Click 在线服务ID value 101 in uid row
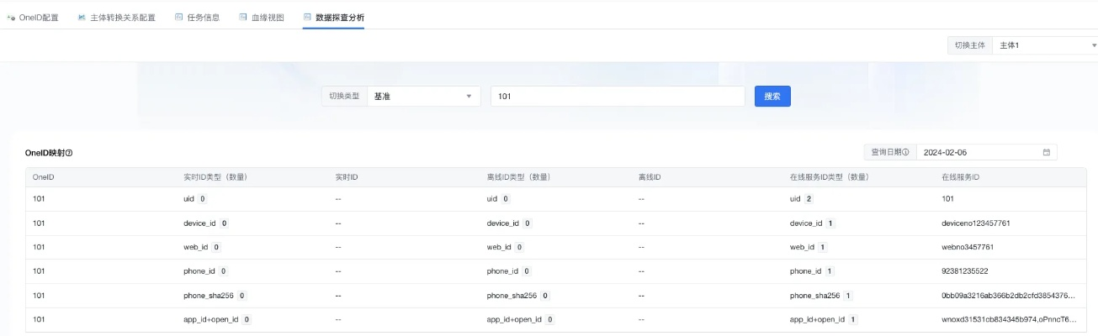The width and height of the screenshot is (1098, 336). (948, 199)
